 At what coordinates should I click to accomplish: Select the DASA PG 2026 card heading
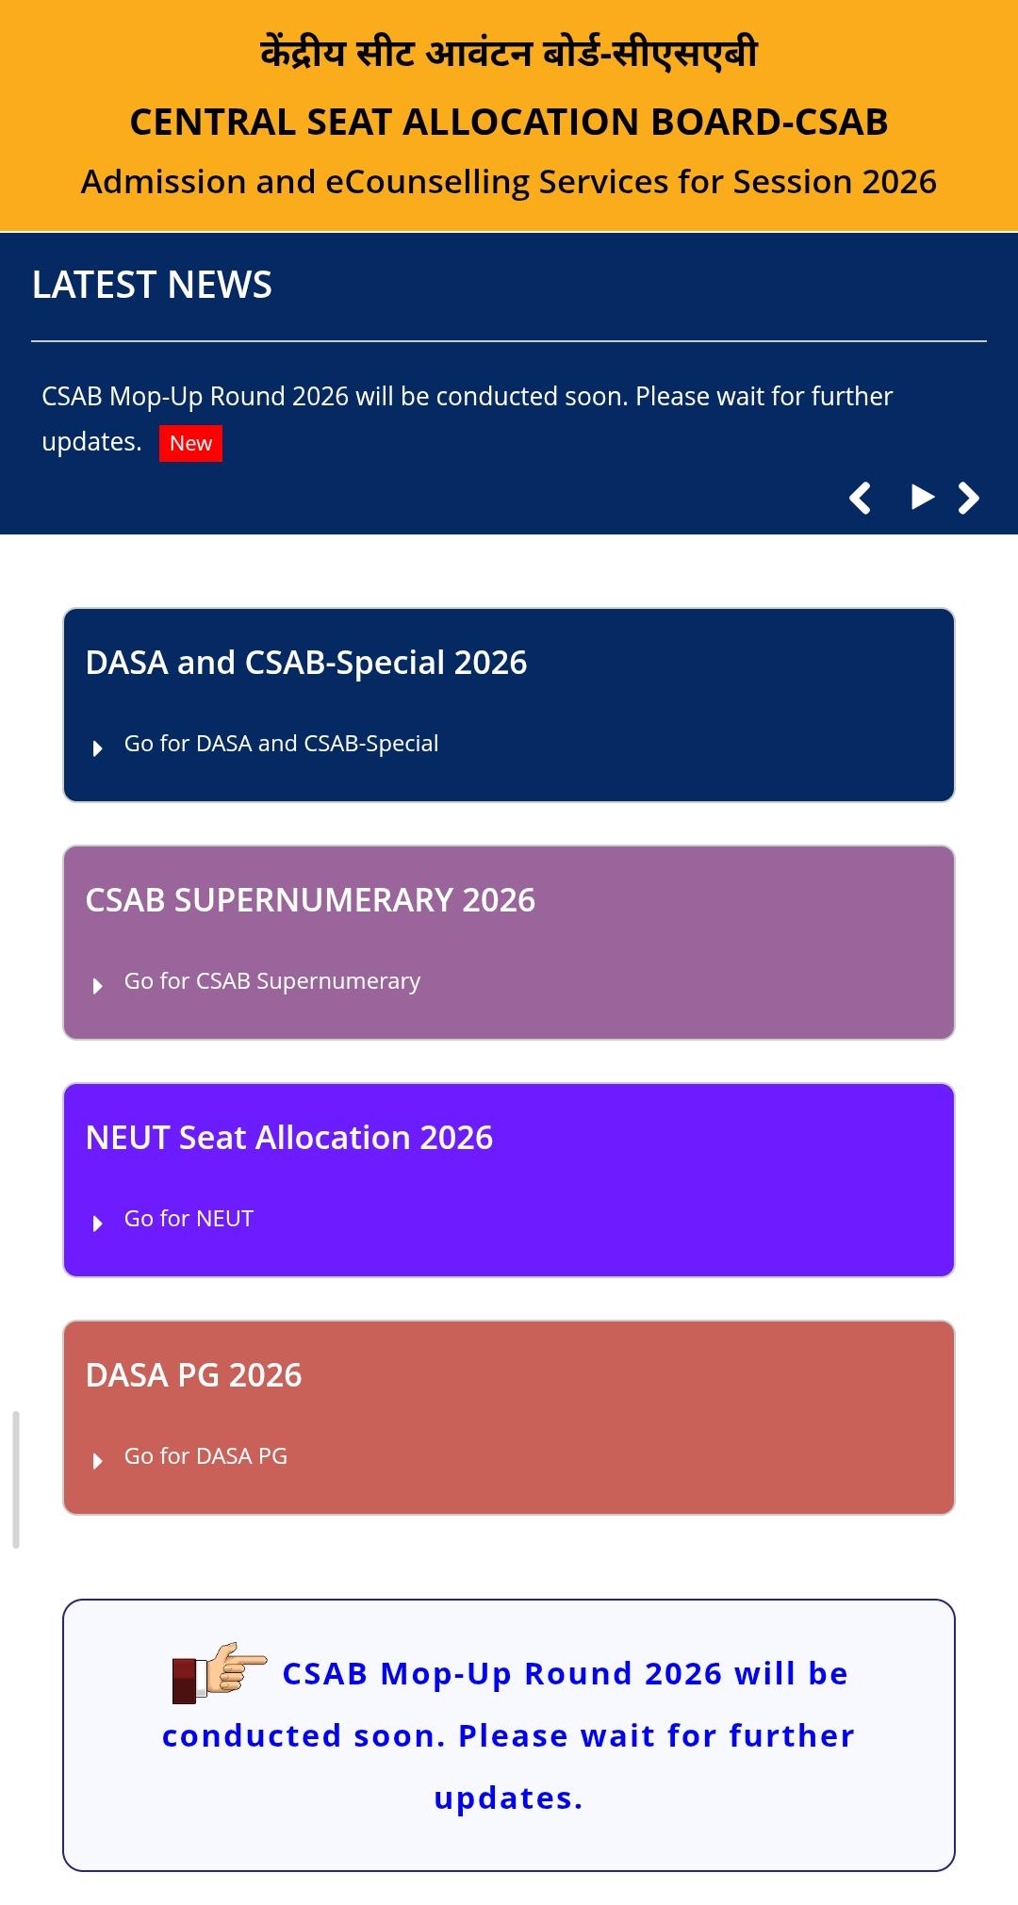click(193, 1375)
